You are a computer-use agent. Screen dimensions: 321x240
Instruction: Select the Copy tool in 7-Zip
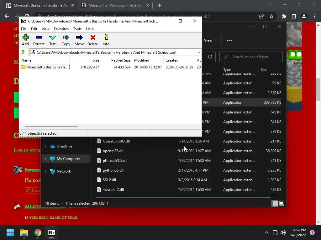66,40
